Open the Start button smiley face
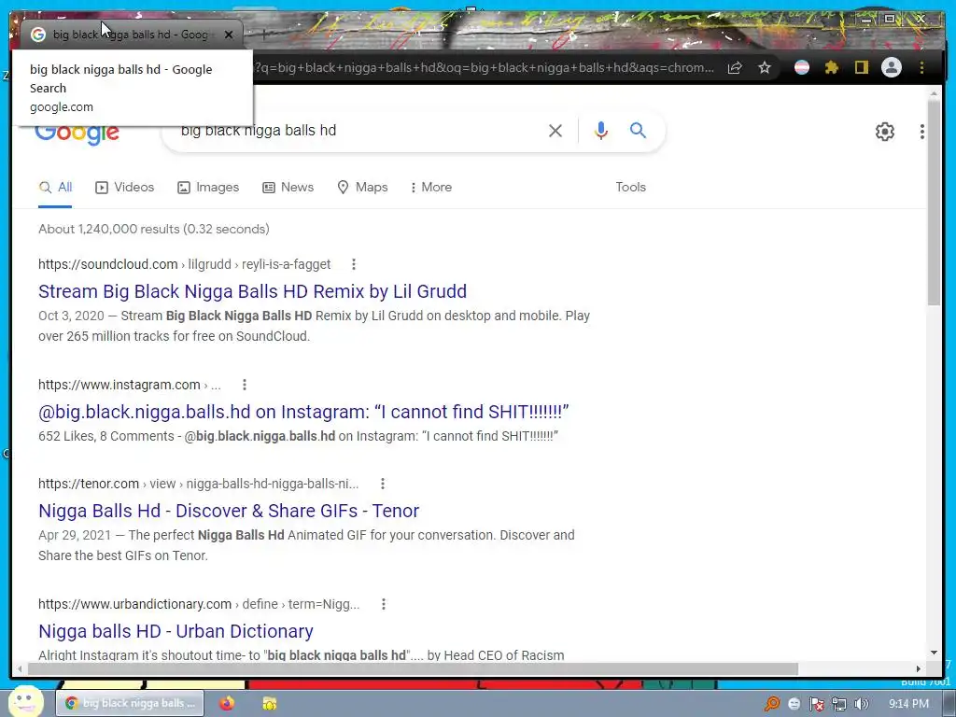This screenshot has width=956, height=717. 25,701
